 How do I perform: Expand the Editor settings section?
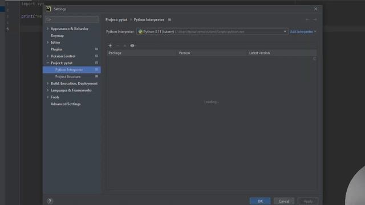pyautogui.click(x=47, y=42)
